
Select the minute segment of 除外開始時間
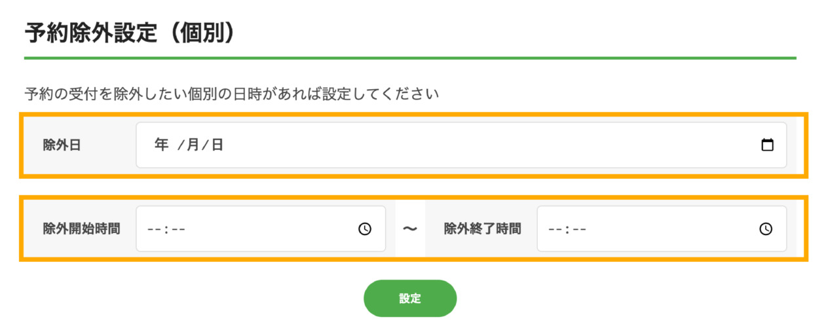(x=178, y=229)
